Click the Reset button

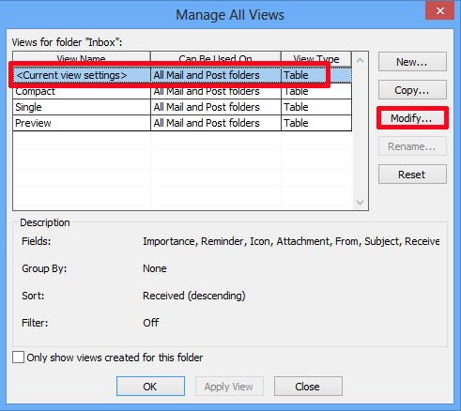[x=412, y=175]
